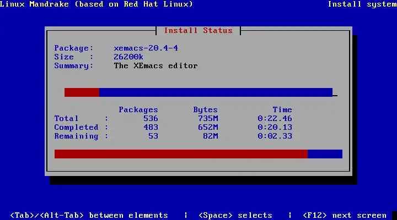Click the package name xemacs-20.4-4
Screen dimensions: 397x220
[x=146, y=48]
